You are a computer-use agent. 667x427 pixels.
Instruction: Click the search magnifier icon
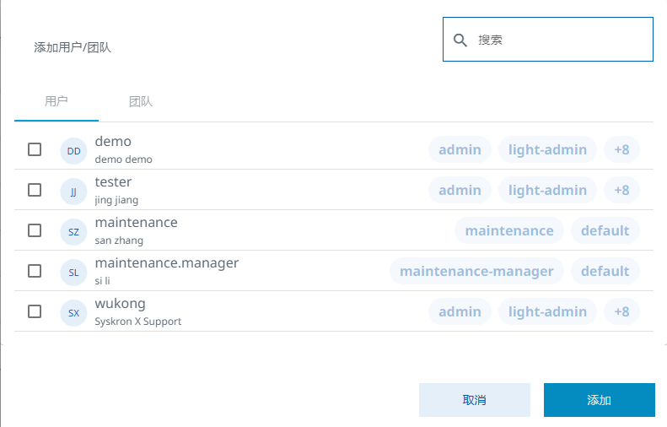point(460,40)
